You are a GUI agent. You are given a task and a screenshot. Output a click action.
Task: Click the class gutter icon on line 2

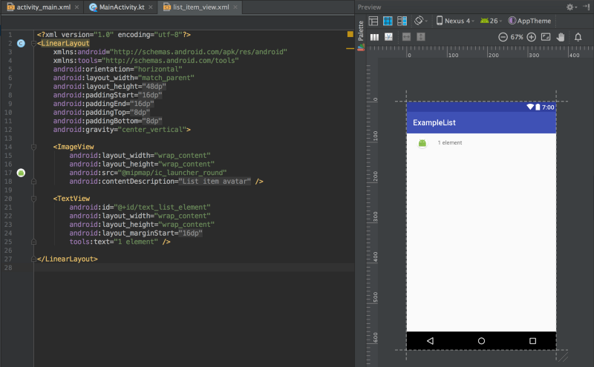(21, 43)
